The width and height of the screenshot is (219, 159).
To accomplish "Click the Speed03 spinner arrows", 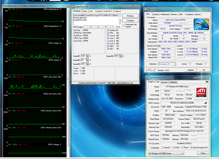I will coord(87,64).
